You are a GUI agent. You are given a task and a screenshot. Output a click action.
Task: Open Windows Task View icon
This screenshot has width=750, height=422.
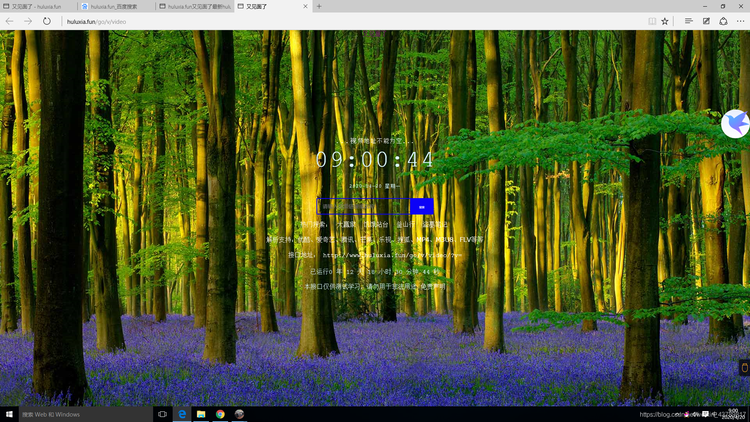point(162,415)
